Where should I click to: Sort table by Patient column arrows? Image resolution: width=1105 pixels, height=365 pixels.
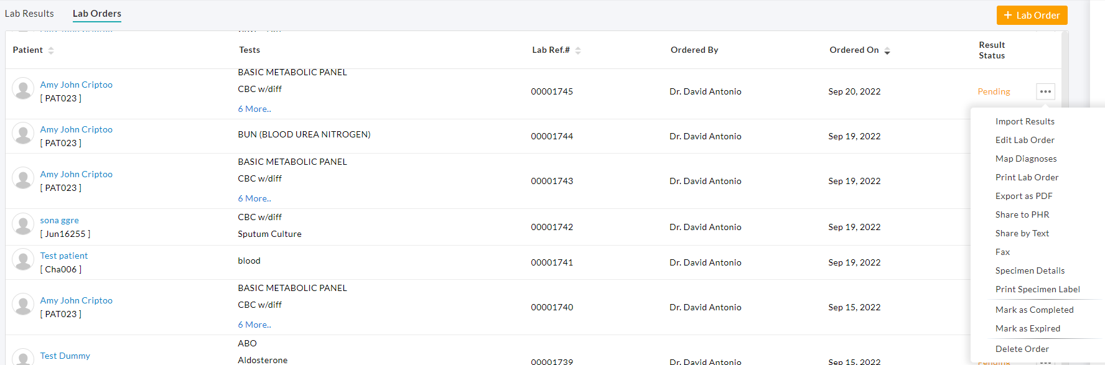(x=51, y=50)
